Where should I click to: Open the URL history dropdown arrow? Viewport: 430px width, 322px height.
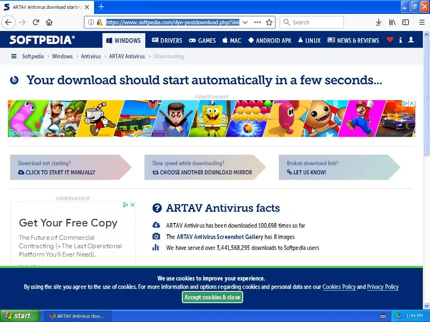point(245,22)
